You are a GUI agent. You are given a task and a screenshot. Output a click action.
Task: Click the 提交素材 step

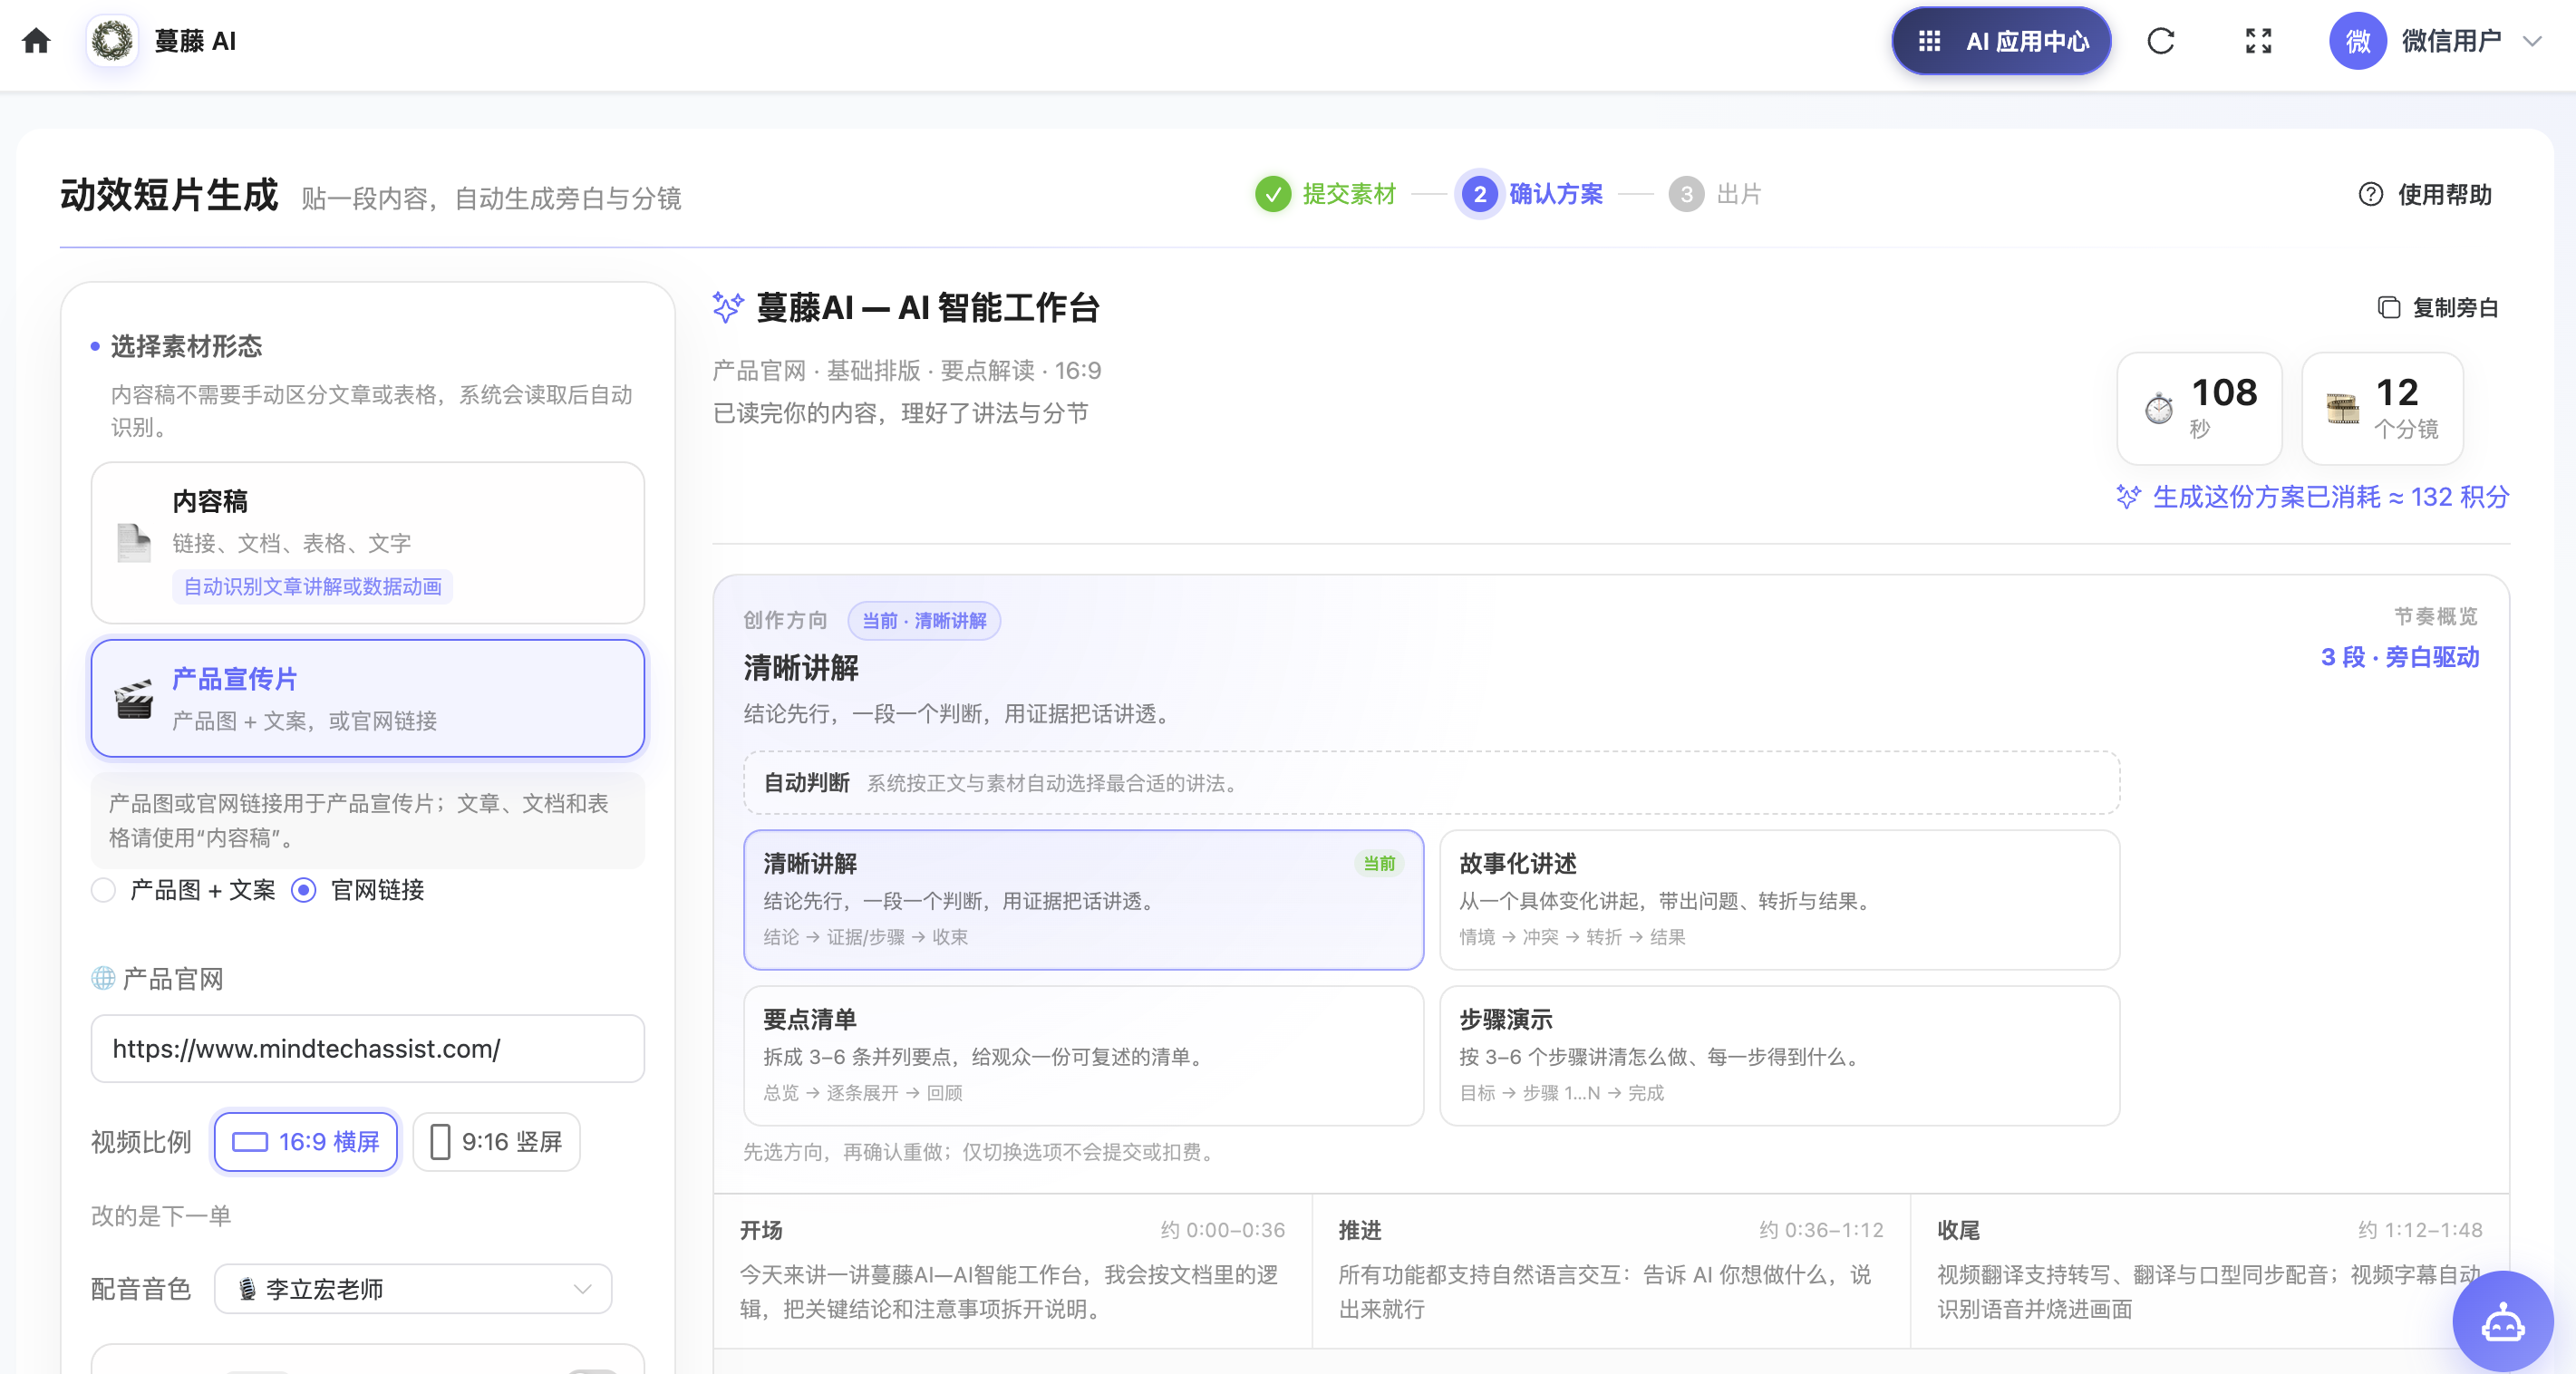(1326, 194)
